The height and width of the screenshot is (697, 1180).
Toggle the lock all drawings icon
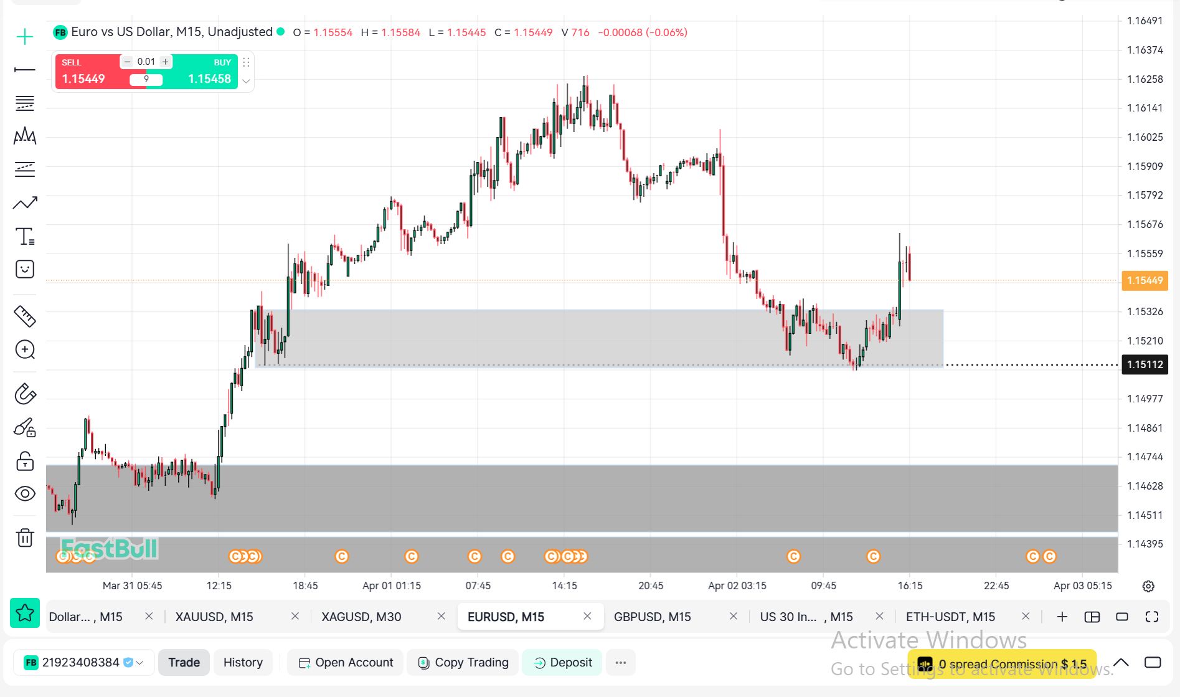click(x=25, y=461)
